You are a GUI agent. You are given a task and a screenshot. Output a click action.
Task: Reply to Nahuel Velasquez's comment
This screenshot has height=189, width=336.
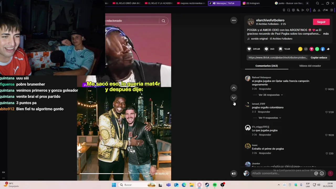click(x=265, y=89)
